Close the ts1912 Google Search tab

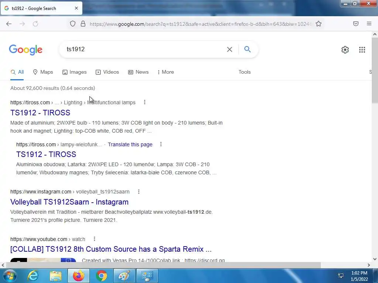pos(76,8)
